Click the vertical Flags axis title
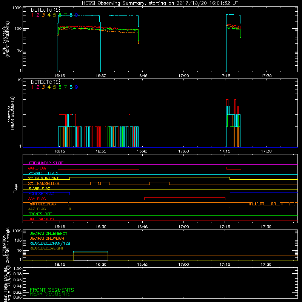 (x=15, y=188)
